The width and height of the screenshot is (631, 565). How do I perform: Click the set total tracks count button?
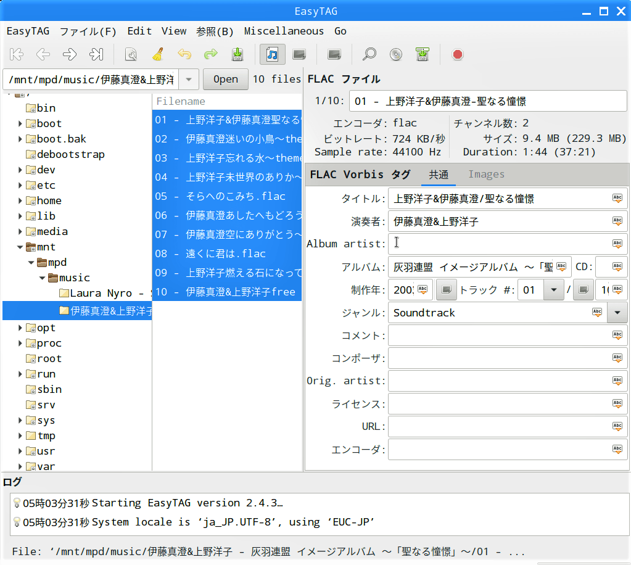pos(584,290)
